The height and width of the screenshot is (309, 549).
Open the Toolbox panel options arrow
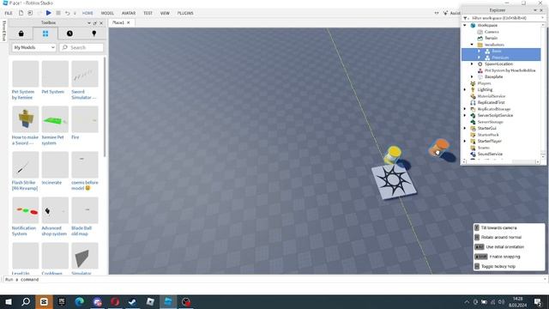click(x=89, y=23)
